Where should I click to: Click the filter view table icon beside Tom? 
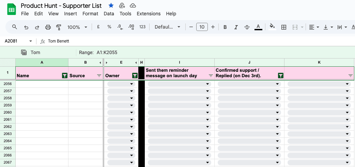click(x=24, y=52)
